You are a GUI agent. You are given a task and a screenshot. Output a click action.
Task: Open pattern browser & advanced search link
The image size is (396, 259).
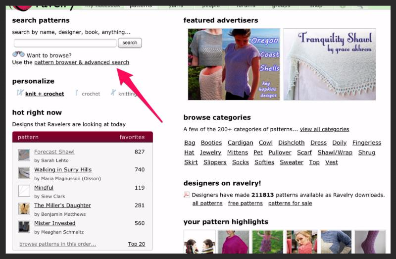(x=82, y=62)
